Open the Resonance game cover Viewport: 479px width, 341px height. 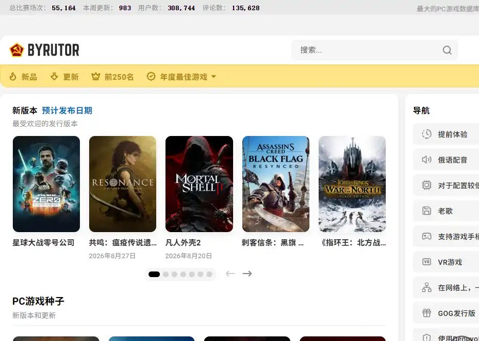point(123,184)
